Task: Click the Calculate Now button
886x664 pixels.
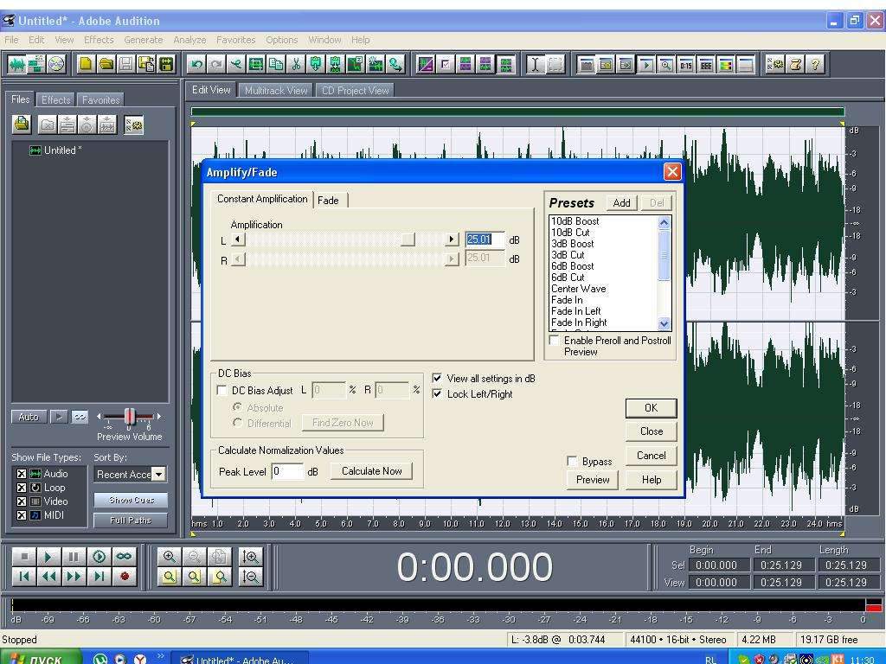Action: click(x=371, y=471)
